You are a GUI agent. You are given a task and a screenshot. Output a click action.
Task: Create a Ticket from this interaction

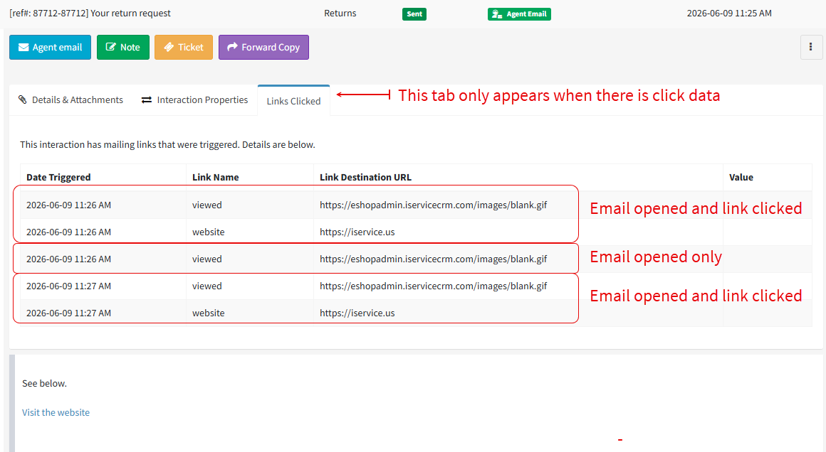coord(183,48)
